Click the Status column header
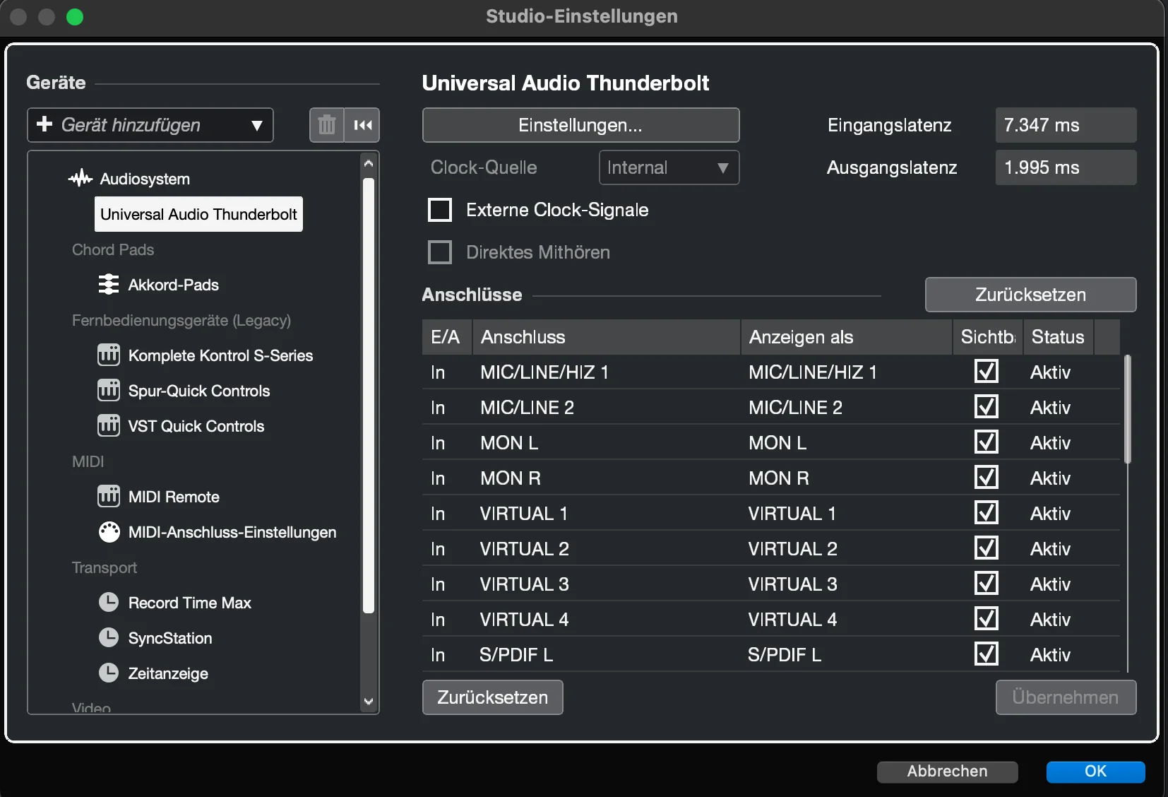The image size is (1168, 797). pyautogui.click(x=1058, y=337)
